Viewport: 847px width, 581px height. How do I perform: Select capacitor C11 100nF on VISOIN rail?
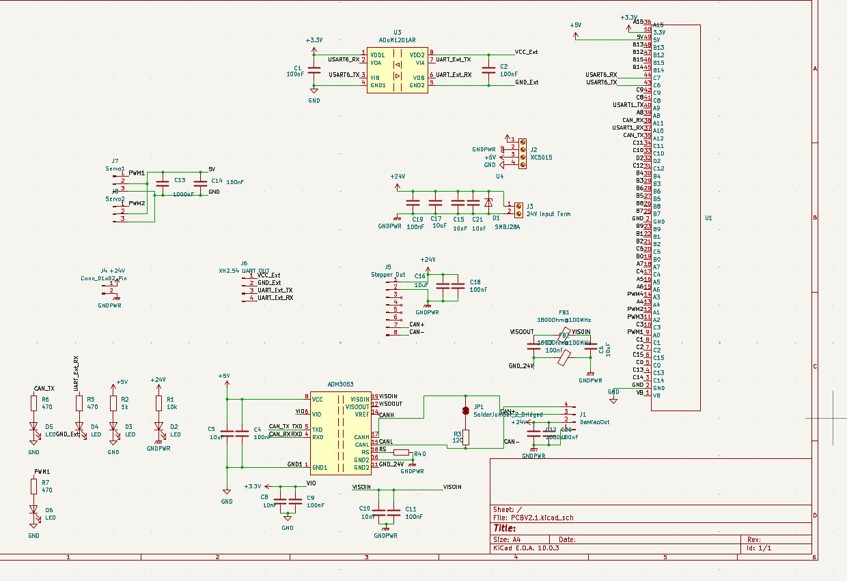pos(394,513)
